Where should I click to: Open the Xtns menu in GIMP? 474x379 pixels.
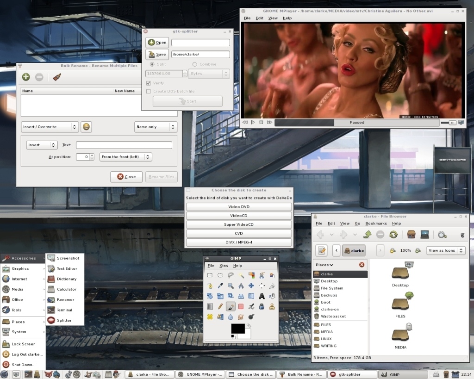224,266
